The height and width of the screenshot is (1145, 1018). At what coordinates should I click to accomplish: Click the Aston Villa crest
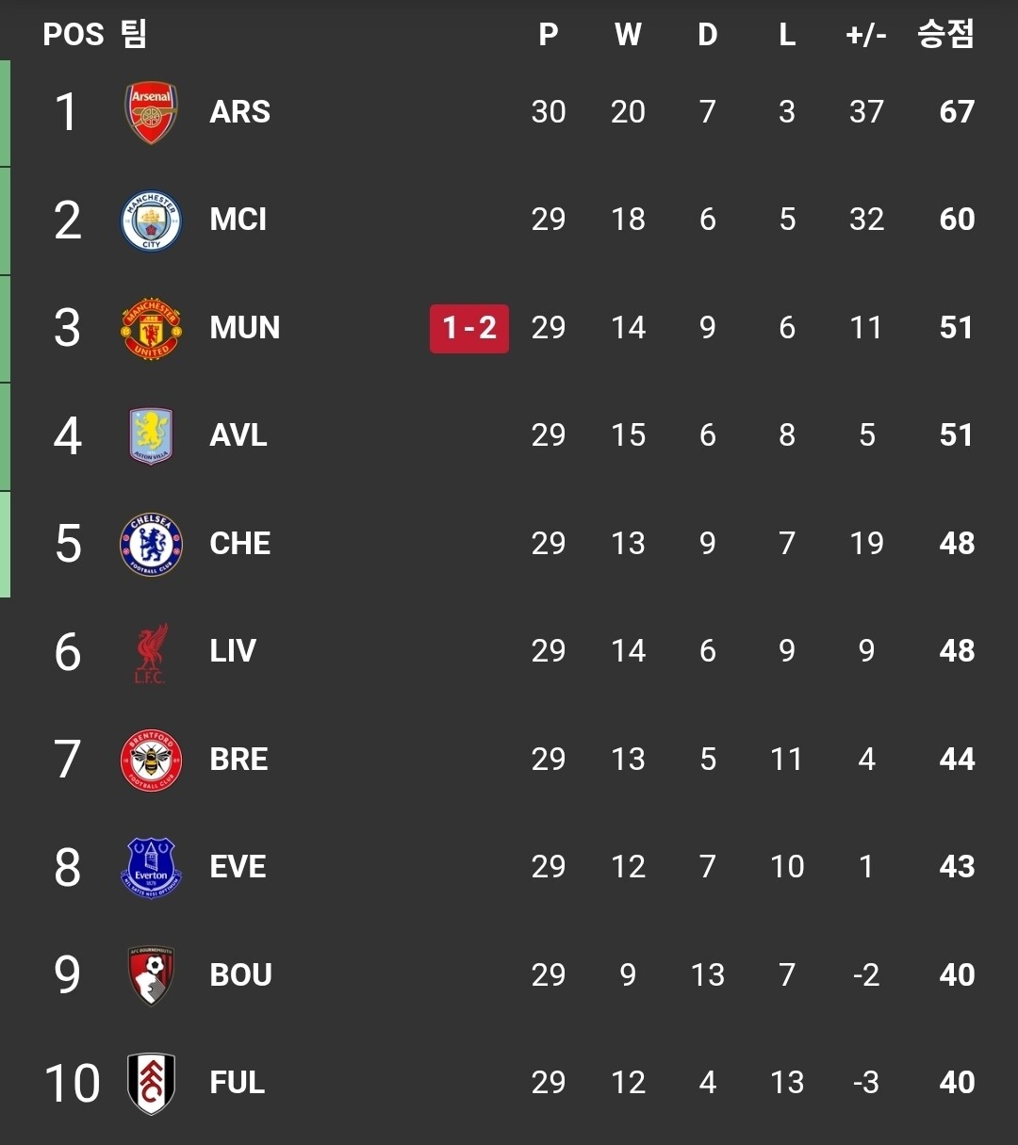tap(151, 435)
